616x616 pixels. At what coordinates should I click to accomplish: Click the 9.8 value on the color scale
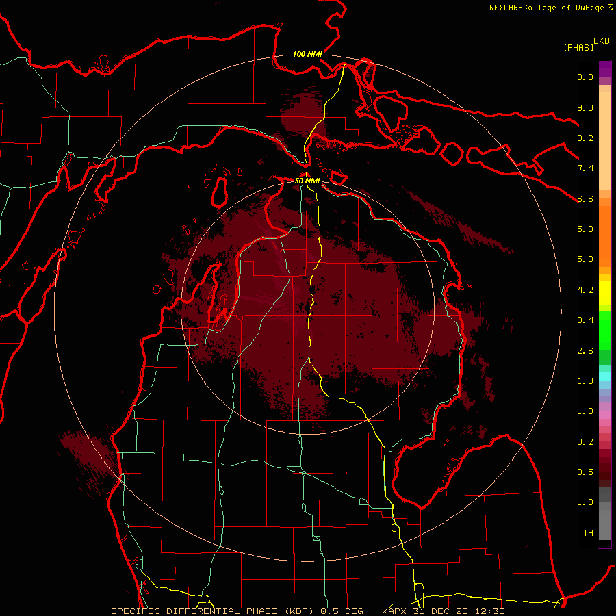(585, 77)
